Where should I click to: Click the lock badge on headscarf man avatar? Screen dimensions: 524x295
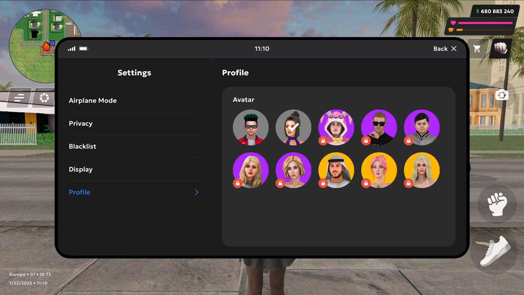click(323, 183)
